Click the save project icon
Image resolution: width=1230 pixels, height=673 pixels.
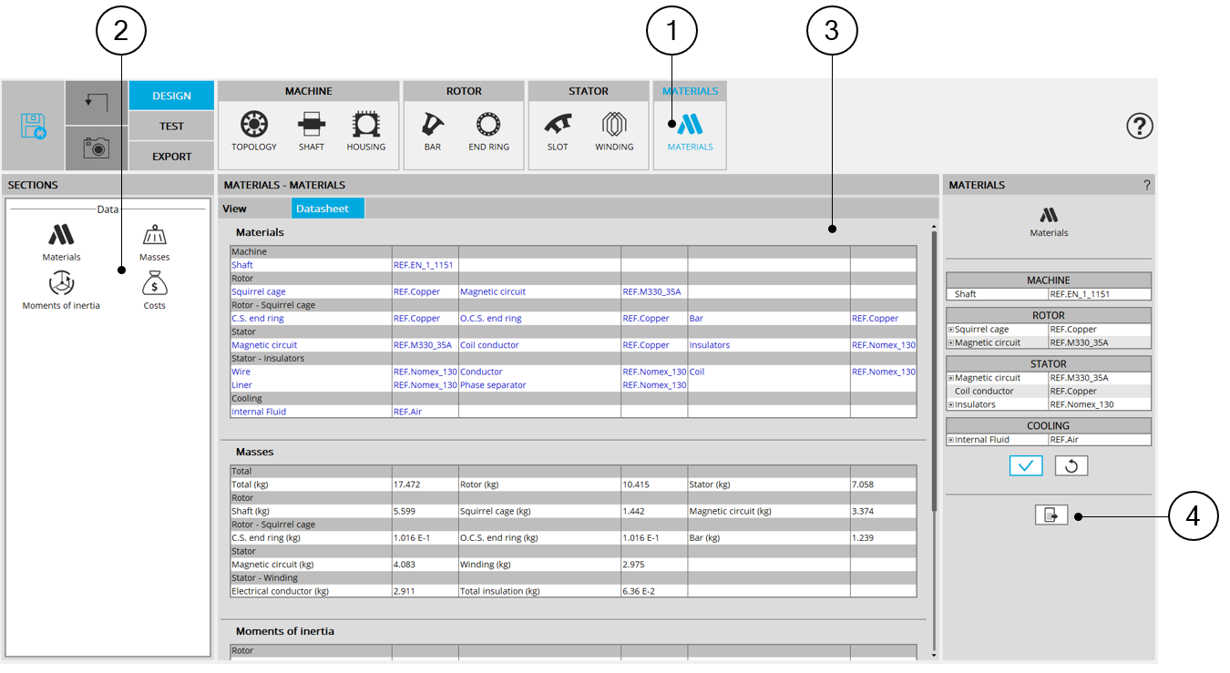[34, 126]
